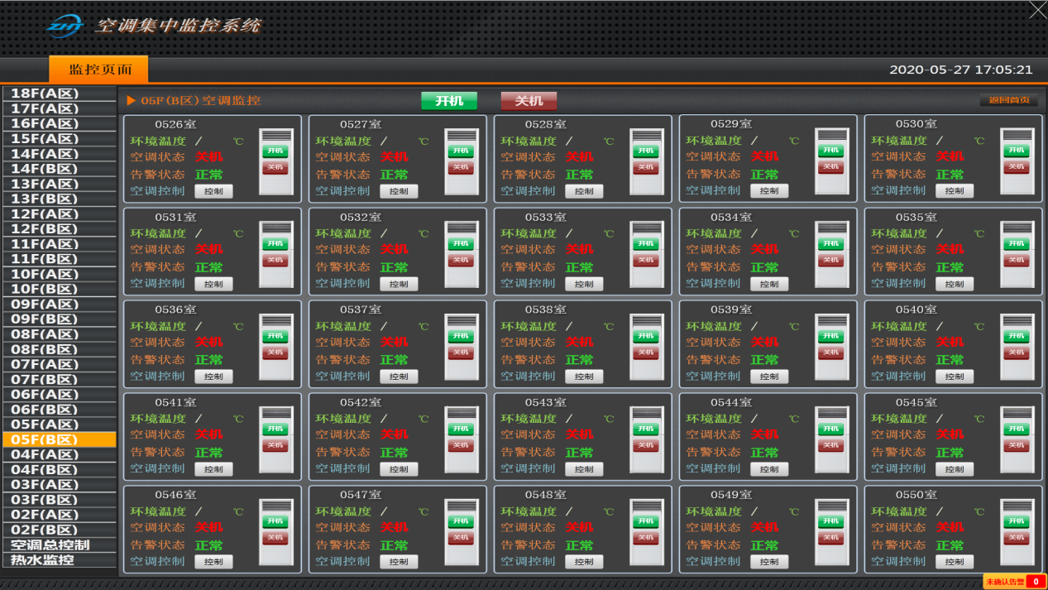Click the 控制 button for room 0527
1048x590 pixels.
[x=399, y=190]
